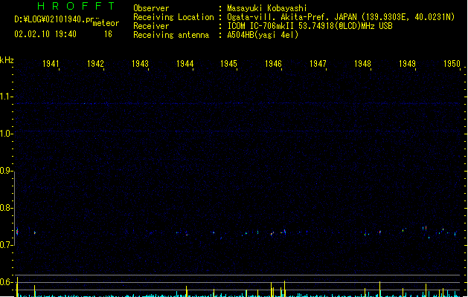The height and width of the screenshot is (297, 468).
Task: Select location Ogata-vill. Akita-Pref. JAPAN text
Action: pos(292,17)
